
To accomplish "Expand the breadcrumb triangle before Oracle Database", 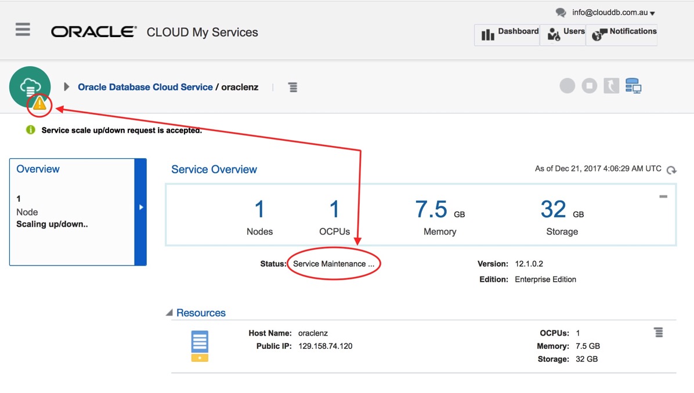I will pos(66,87).
